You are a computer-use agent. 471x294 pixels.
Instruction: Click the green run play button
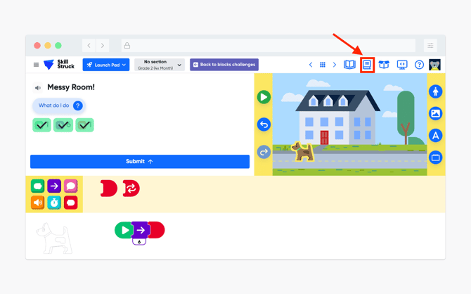coord(264,97)
